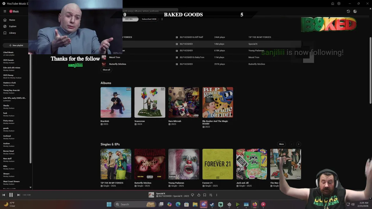Pause the current song
Screen dimensions: 372x209
click(11, 195)
